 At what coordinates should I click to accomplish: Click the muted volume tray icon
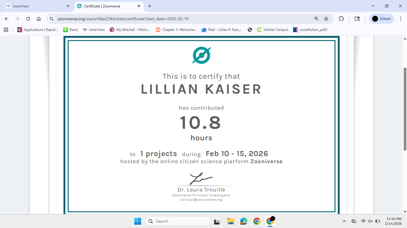pyautogui.click(x=370, y=221)
